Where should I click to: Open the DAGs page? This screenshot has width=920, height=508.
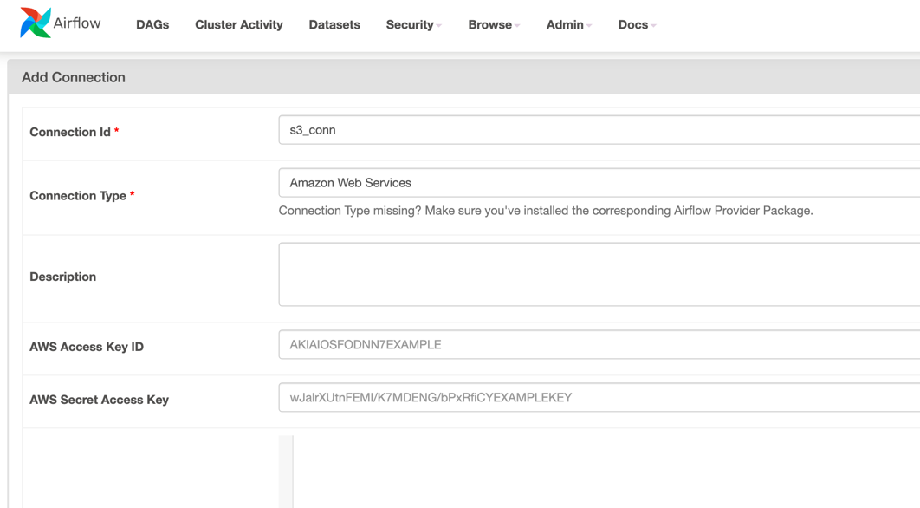pyautogui.click(x=152, y=24)
